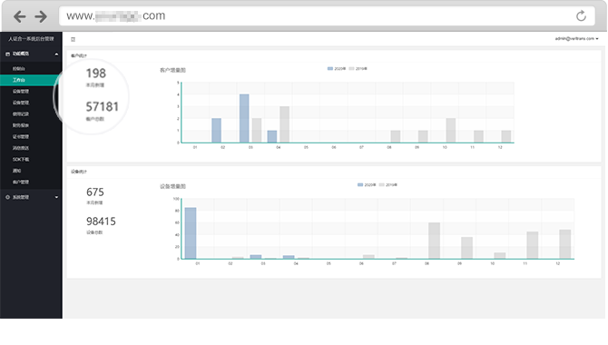Toggle the 2019 series in the device growth chart legend
The image size is (608, 345).
click(387, 184)
